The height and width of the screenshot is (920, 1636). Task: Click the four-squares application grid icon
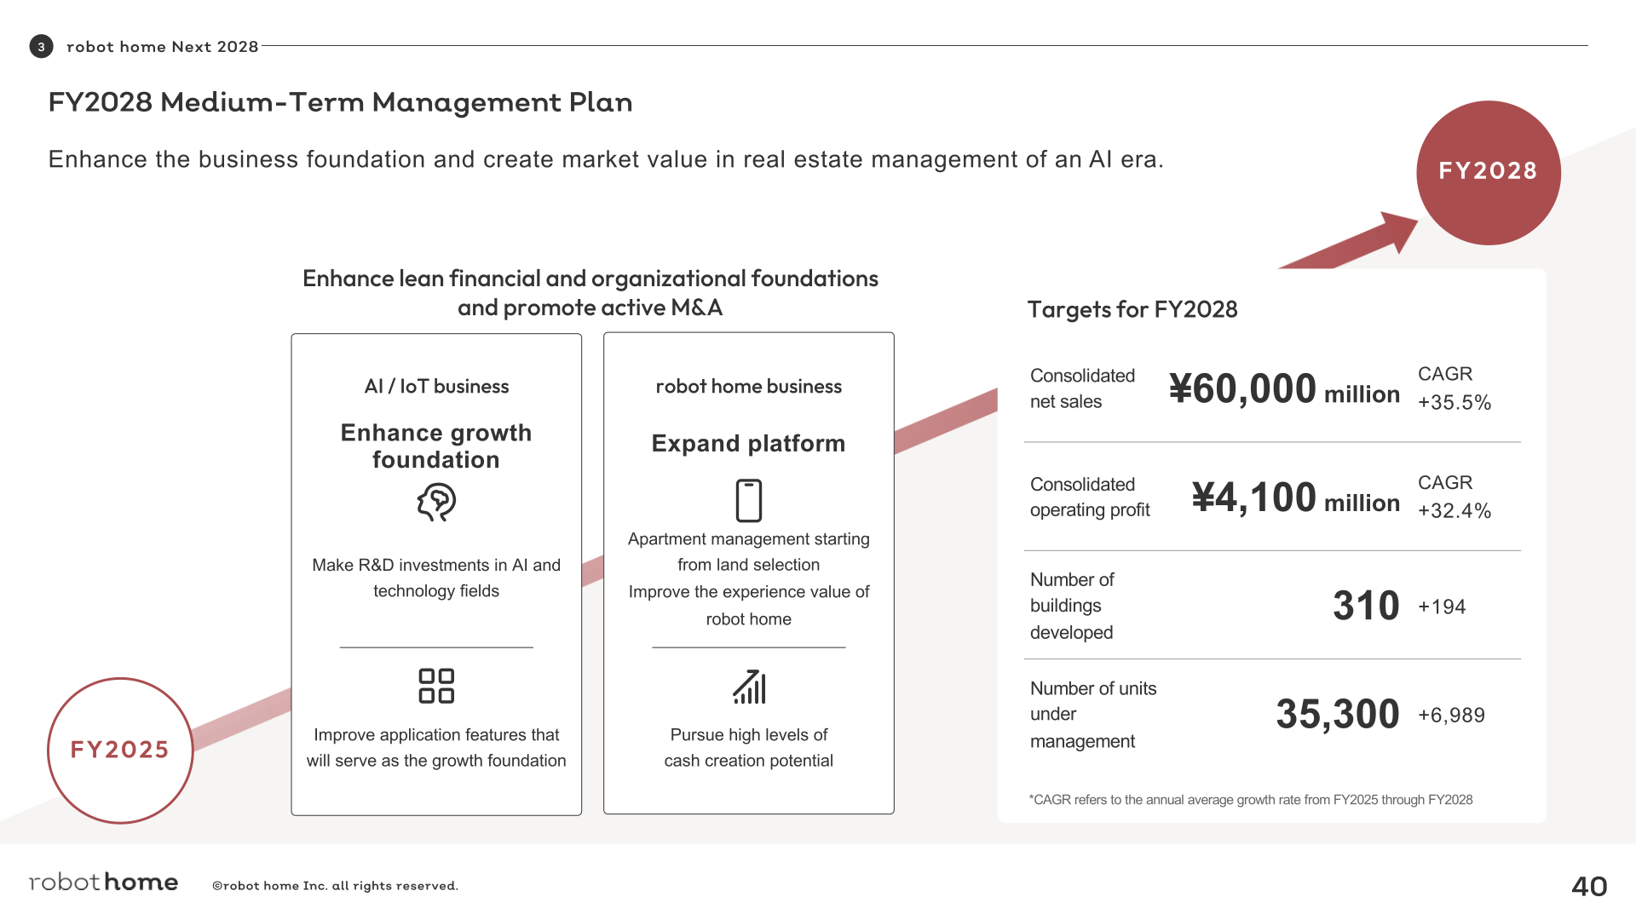click(x=436, y=686)
